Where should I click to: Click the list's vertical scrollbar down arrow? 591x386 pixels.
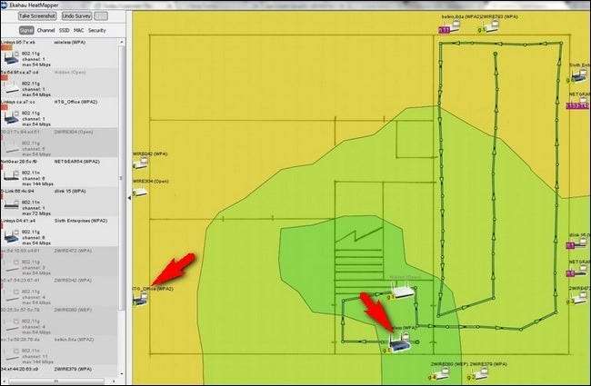pyautogui.click(x=121, y=374)
